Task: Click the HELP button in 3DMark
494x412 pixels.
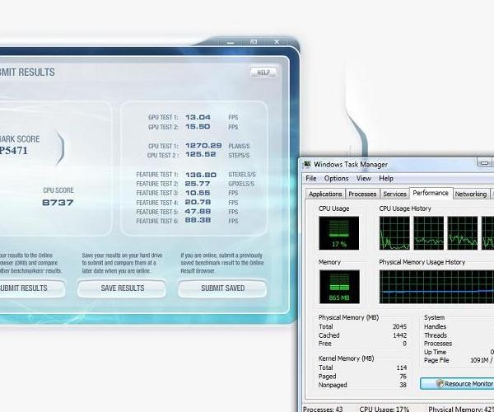Action: tap(263, 73)
